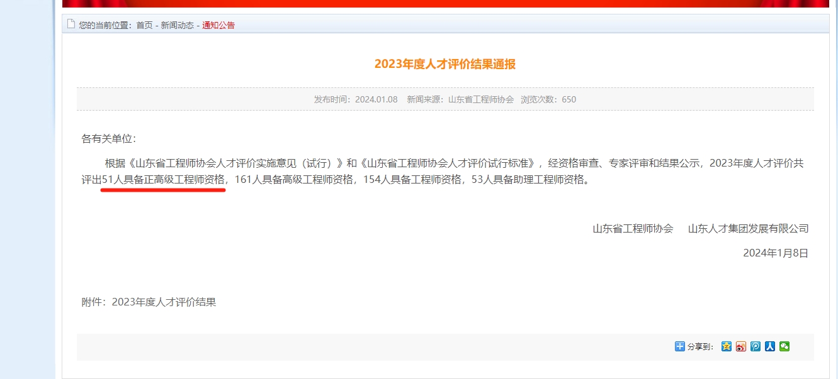838x379 pixels.
Task: Click 山东人才集团发展有限公司 in signature
Action: tap(748, 228)
